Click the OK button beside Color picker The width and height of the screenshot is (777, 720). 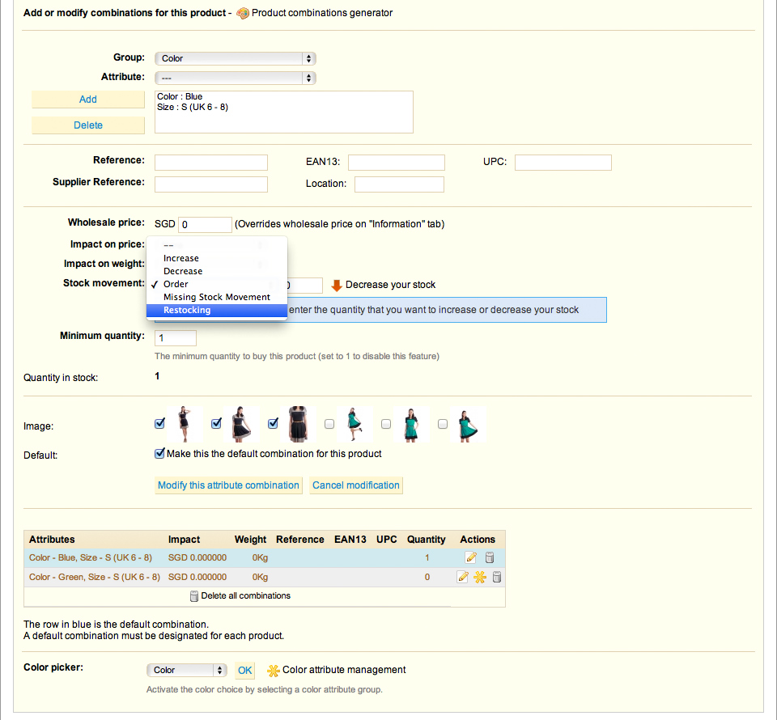point(244,671)
